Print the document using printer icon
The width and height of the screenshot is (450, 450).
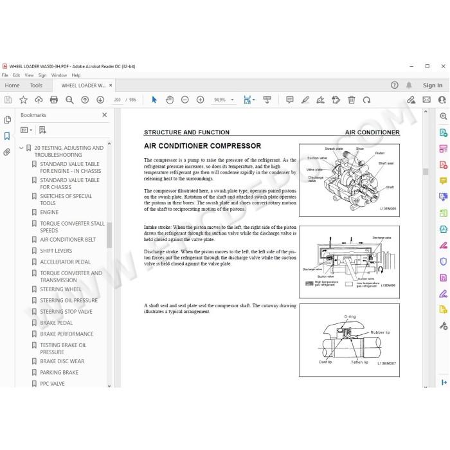pyautogui.click(x=54, y=100)
